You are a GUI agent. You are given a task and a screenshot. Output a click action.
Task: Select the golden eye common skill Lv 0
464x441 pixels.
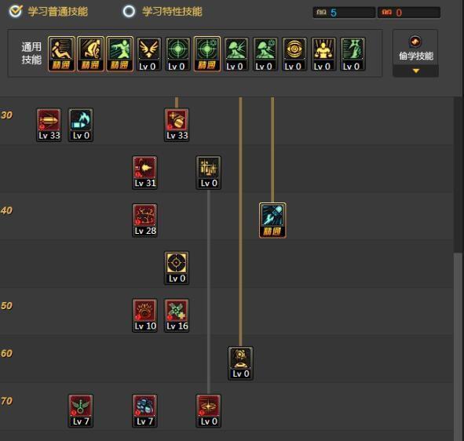click(x=294, y=54)
